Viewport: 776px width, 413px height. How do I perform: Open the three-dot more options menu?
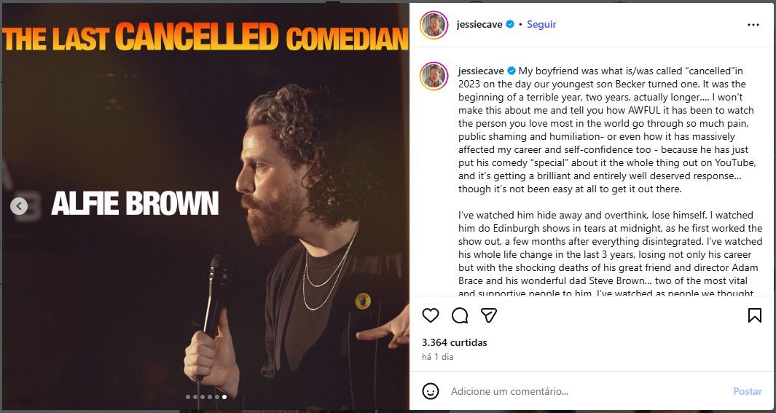click(753, 25)
